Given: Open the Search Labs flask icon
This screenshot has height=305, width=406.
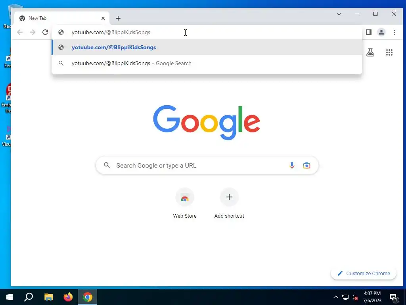Looking at the screenshot, I should (x=370, y=52).
